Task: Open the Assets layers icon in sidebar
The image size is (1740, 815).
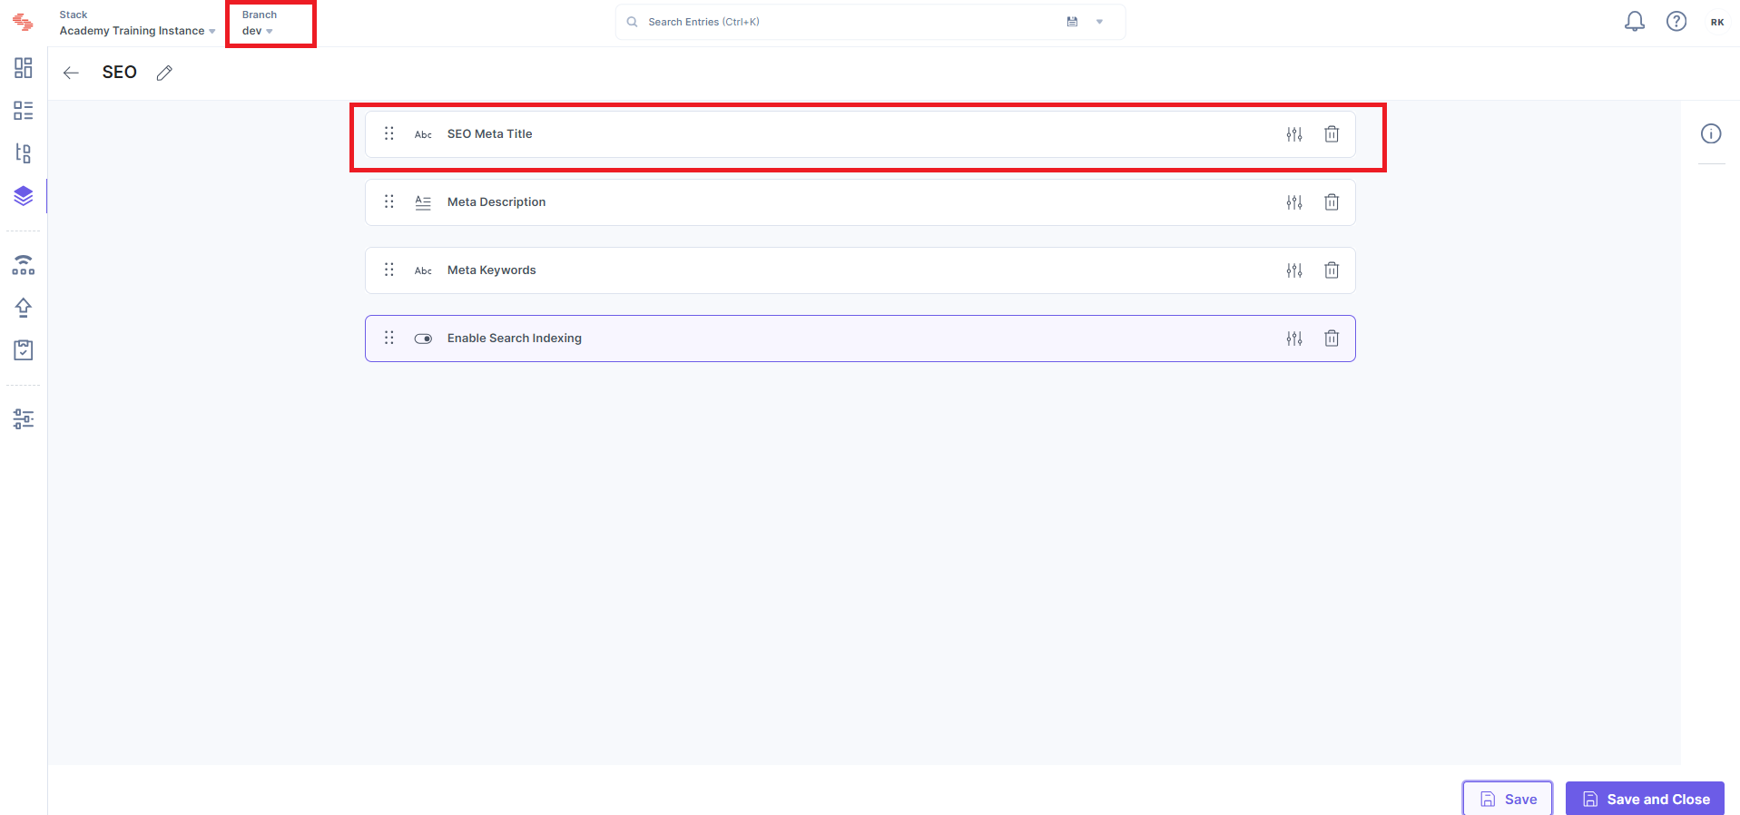Action: coord(24,196)
